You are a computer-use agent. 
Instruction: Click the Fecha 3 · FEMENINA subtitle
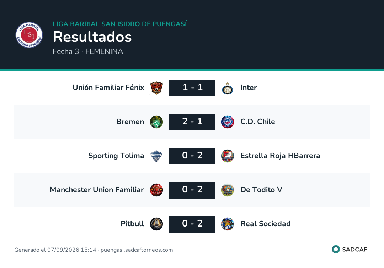tap(88, 51)
